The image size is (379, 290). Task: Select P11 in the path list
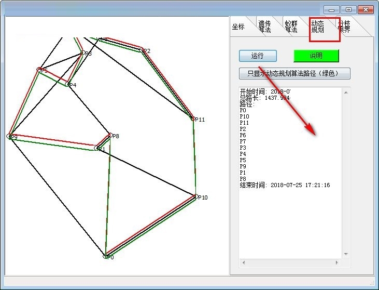coord(244,123)
